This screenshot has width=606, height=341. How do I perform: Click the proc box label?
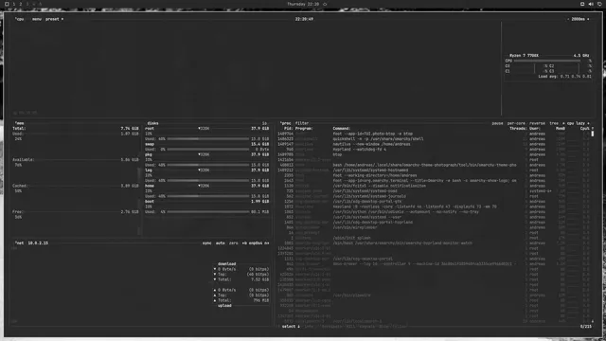(286, 123)
